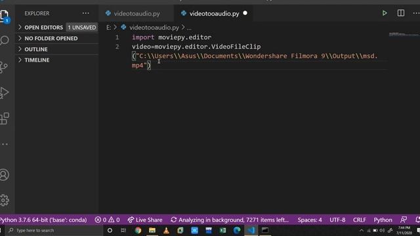Click the breadcrumb ellipsis symbol

(x=189, y=28)
